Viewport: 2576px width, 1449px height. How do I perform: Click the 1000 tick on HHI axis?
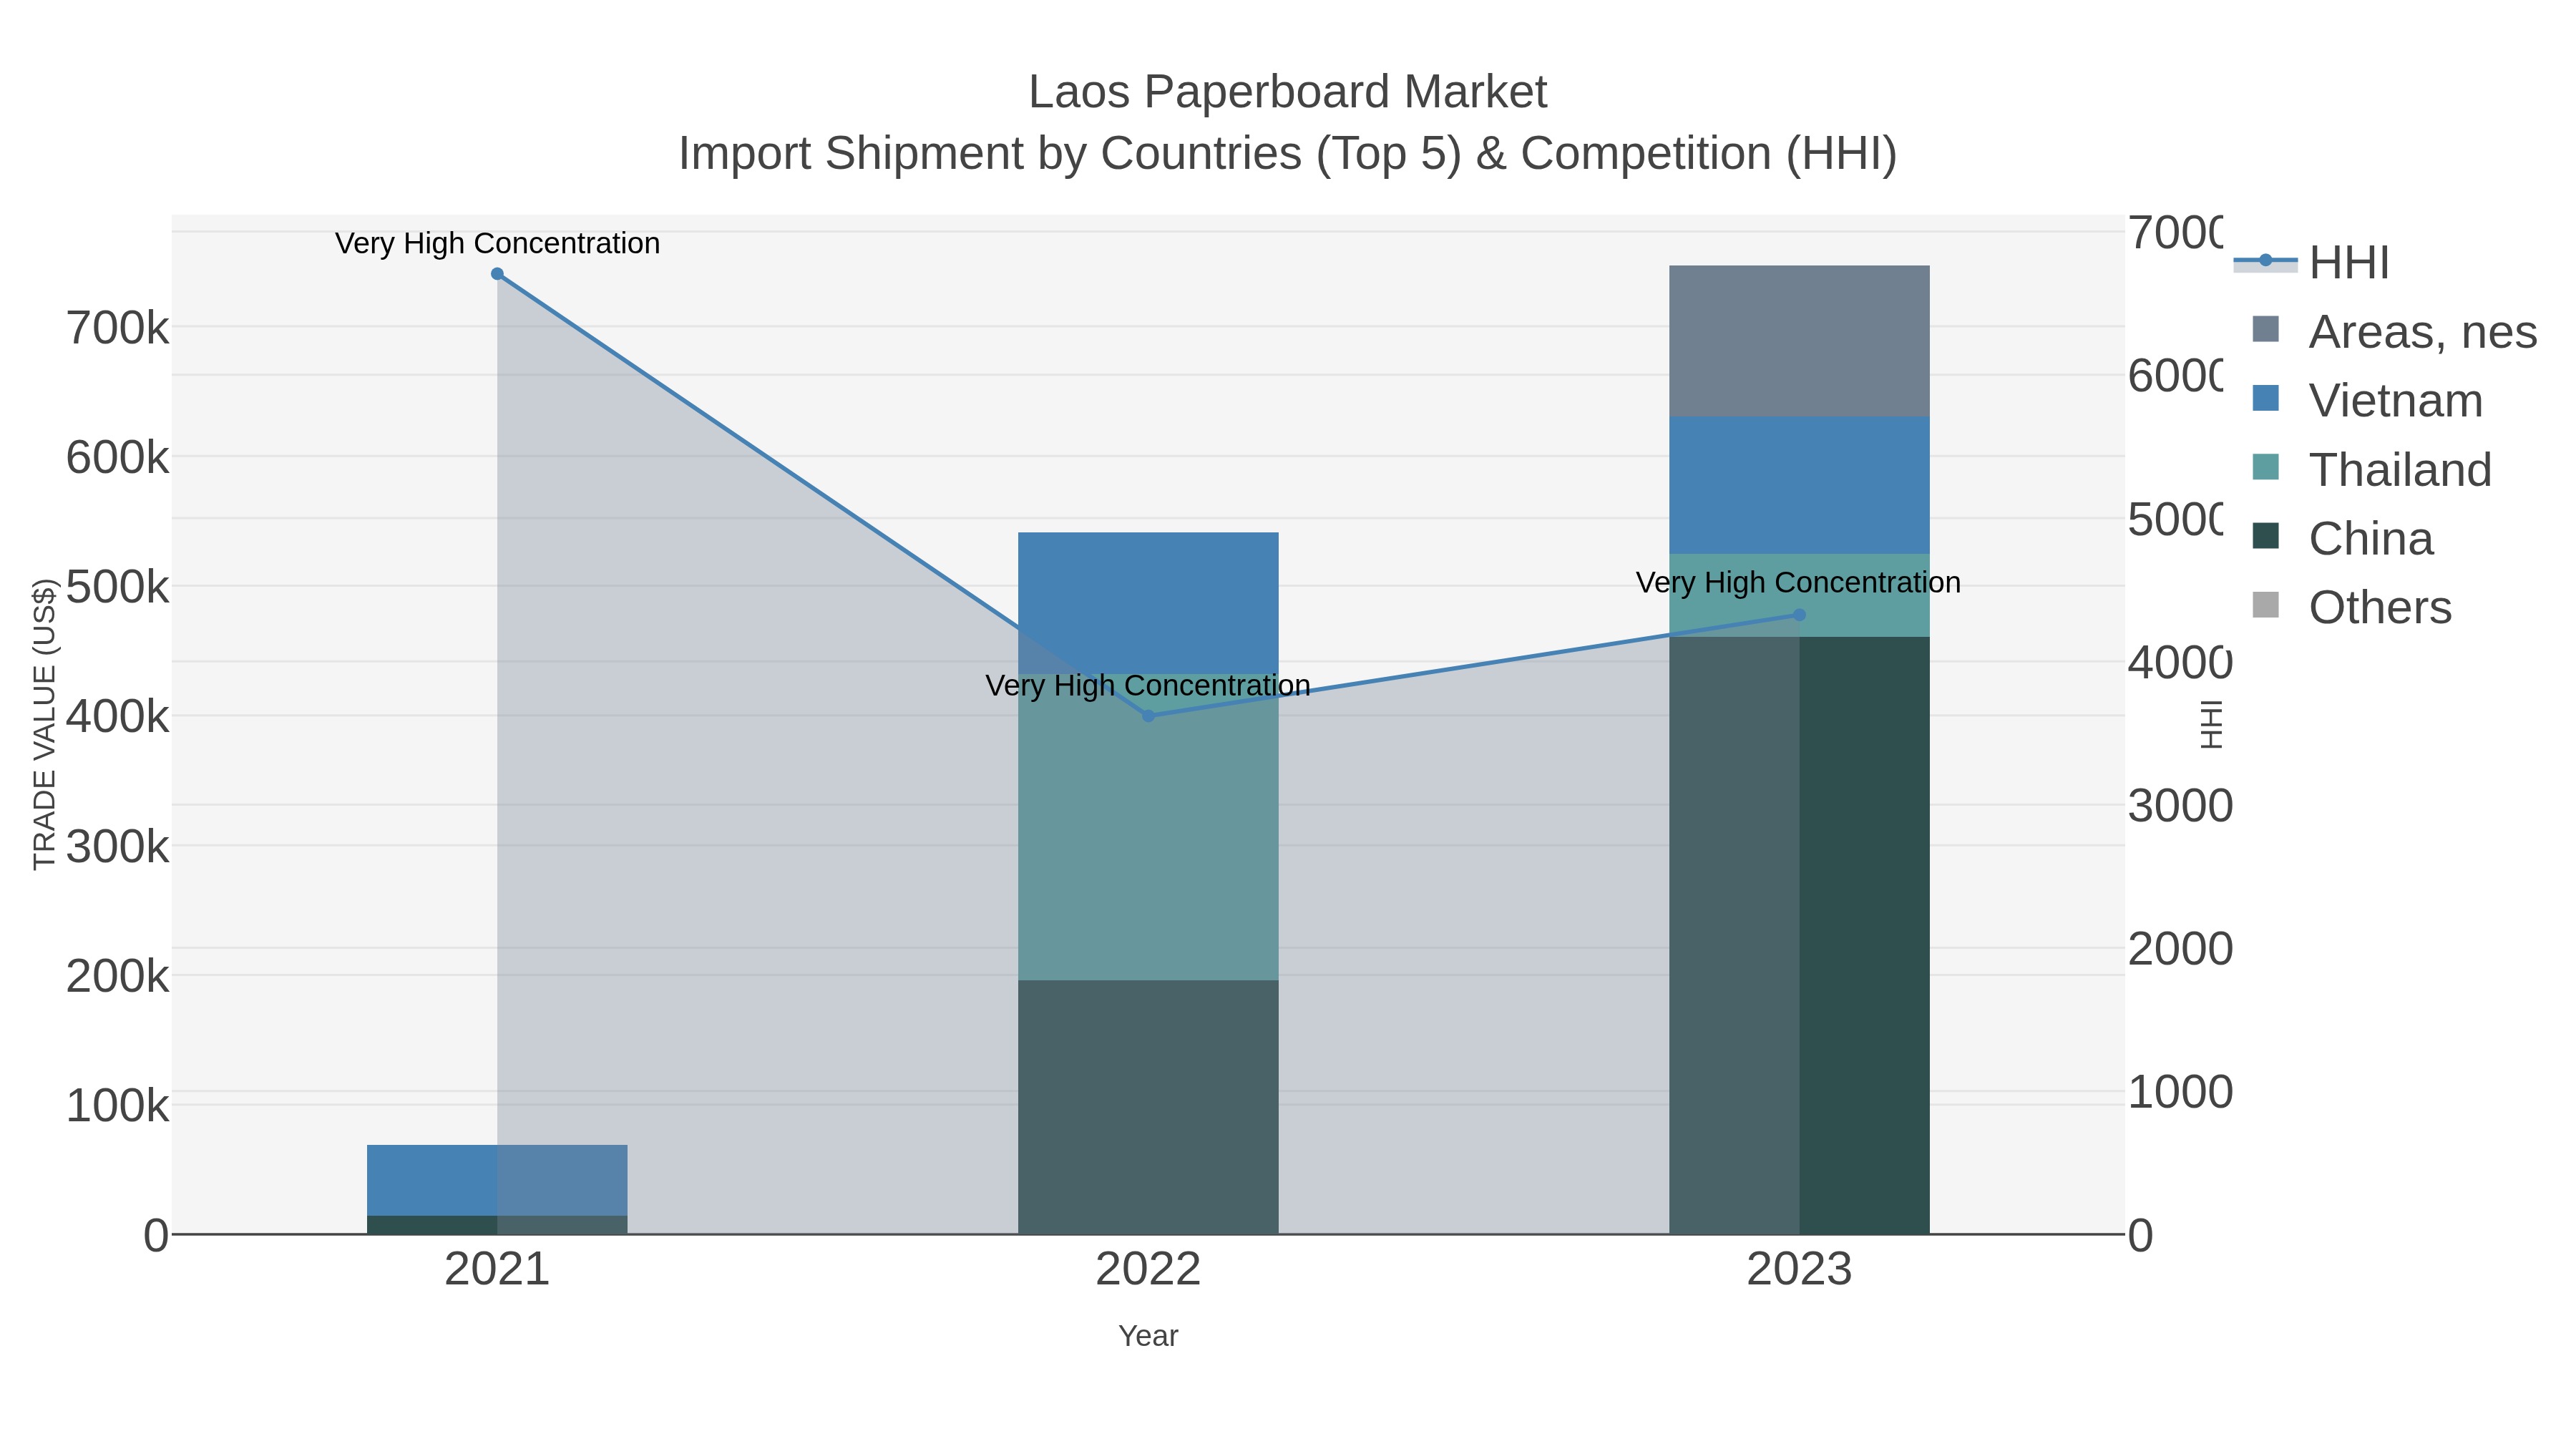[x=2180, y=1092]
